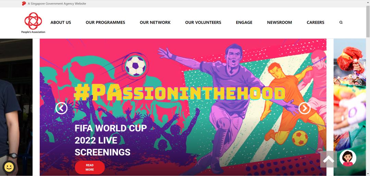This screenshot has width=370, height=176.
Task: Open the Engage menu
Action: (x=244, y=22)
